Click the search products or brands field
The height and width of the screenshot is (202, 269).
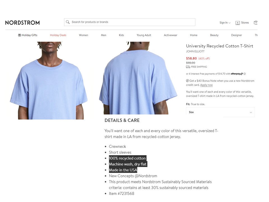tap(130, 22)
